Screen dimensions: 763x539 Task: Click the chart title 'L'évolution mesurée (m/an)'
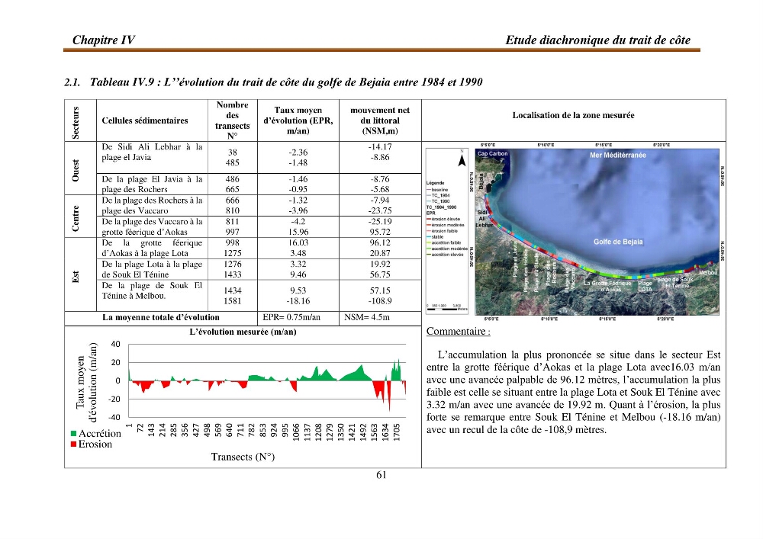(243, 332)
